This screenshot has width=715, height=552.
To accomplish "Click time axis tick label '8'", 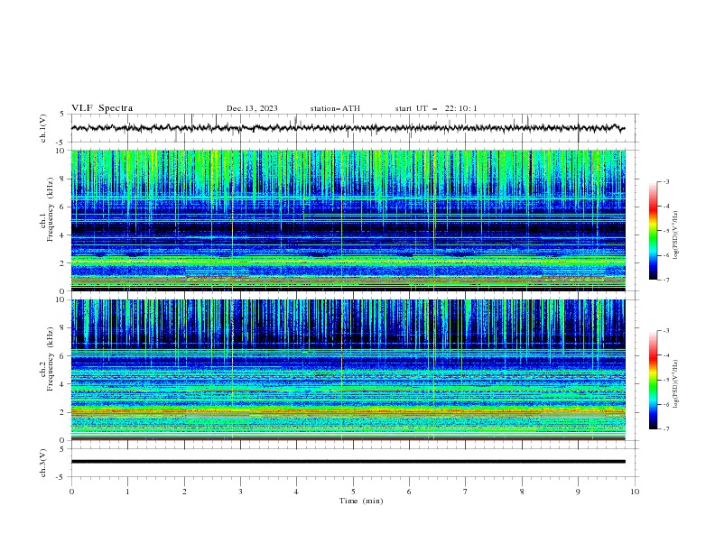I will point(522,492).
